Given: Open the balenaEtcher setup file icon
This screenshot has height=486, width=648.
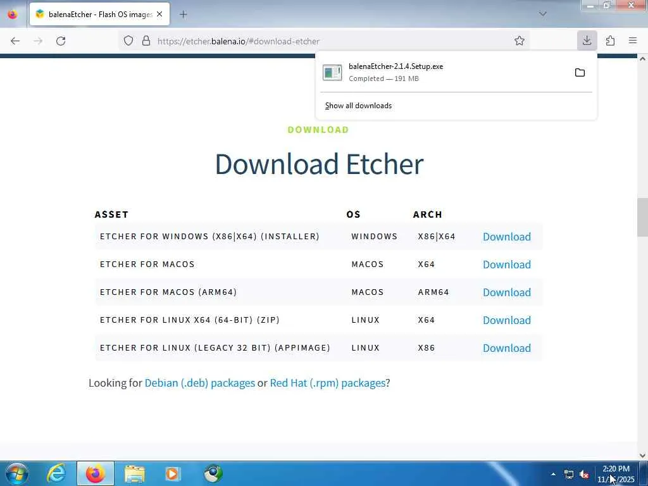Looking at the screenshot, I should [332, 73].
